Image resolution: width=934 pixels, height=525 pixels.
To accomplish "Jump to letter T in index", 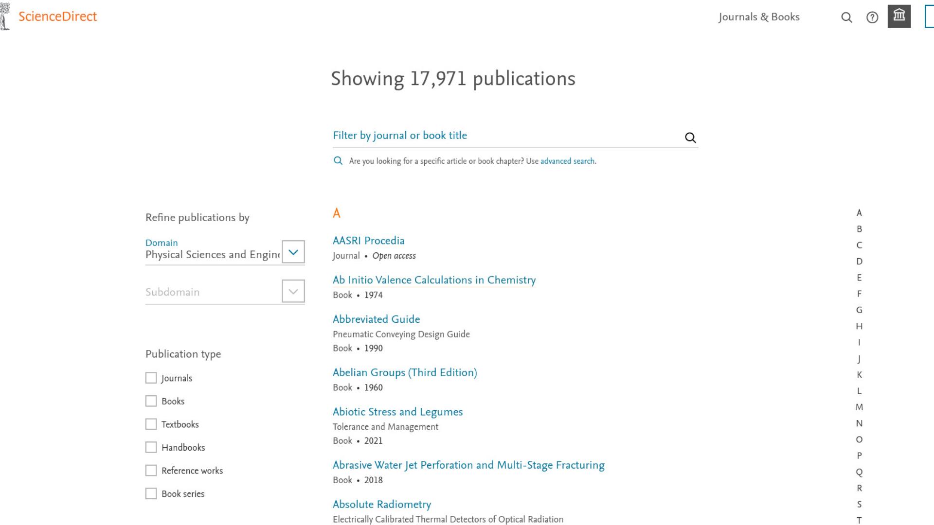I will tap(859, 521).
